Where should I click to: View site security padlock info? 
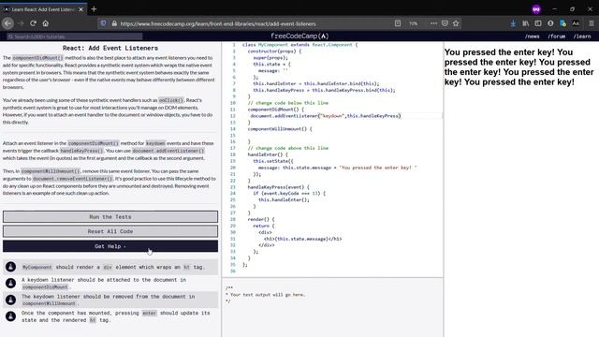coord(114,23)
